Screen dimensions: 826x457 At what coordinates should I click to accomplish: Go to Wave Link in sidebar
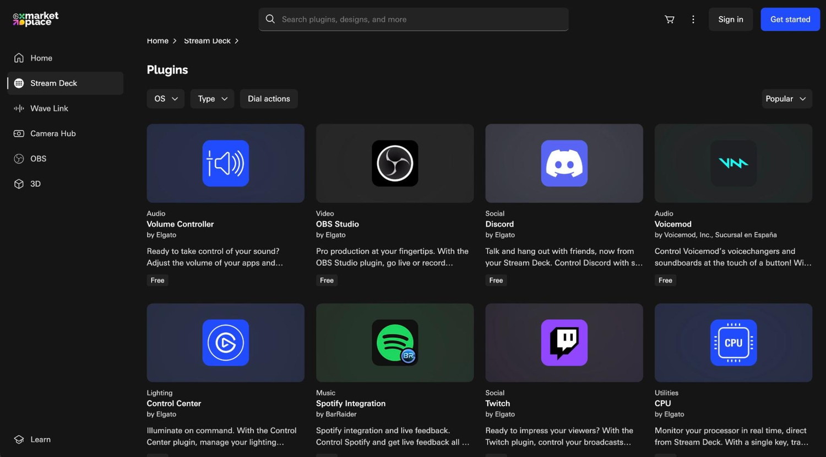click(x=49, y=108)
